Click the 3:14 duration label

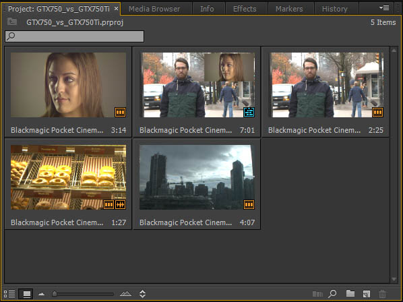tap(119, 130)
